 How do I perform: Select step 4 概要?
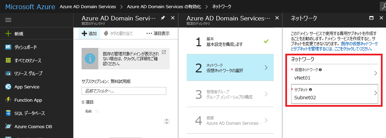[230, 120]
